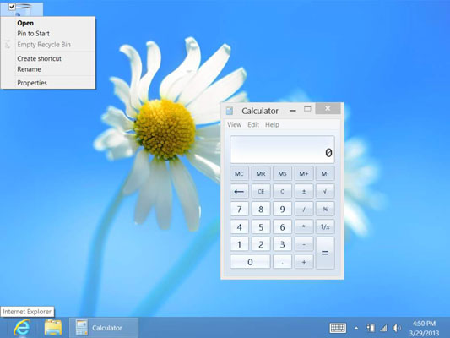Viewport: 450px width, 338px height.
Task: Click the M- memory subtract key
Action: pyautogui.click(x=325, y=173)
